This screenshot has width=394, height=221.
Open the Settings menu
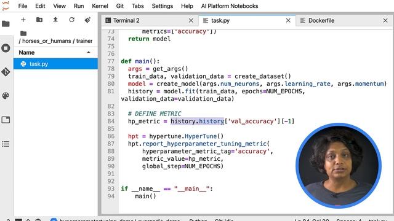(x=163, y=6)
